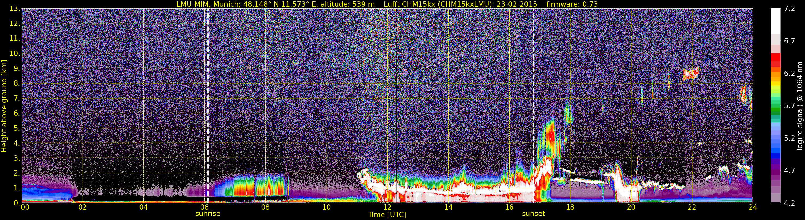Click the 12 tick label on the time axis

click(387, 207)
